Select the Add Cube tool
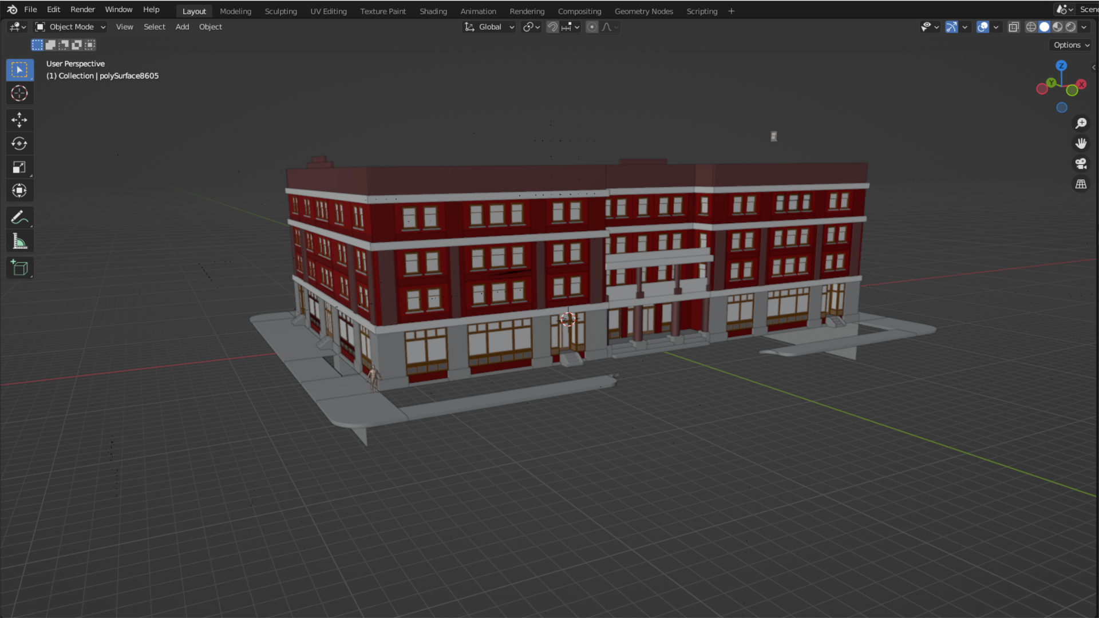 pos(19,268)
